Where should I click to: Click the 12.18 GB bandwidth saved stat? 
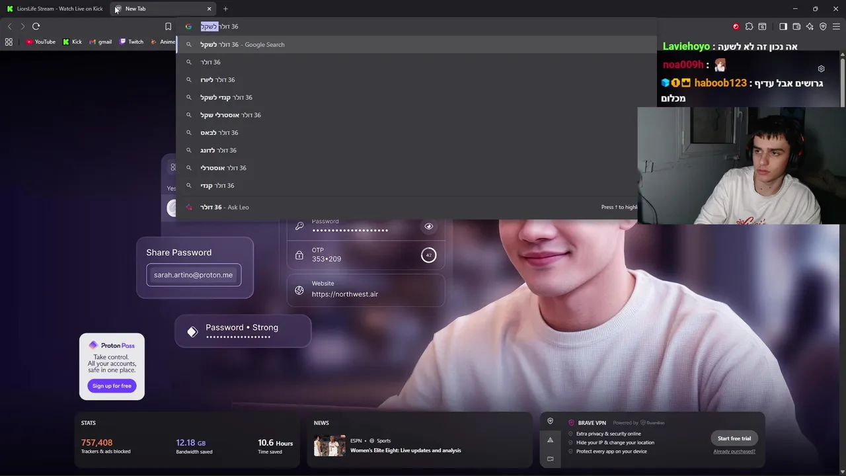coord(194,446)
